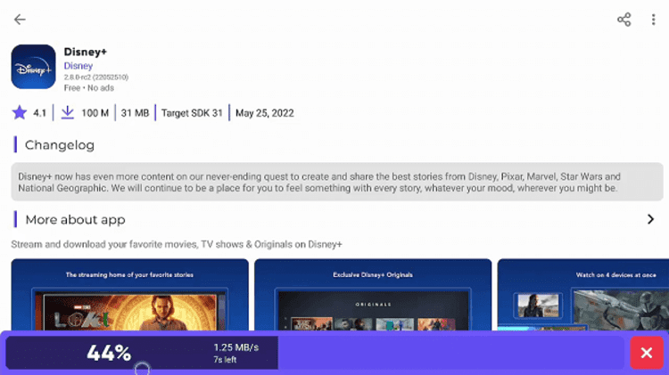
Task: Click the Target SDK 31 label
Action: 192,113
